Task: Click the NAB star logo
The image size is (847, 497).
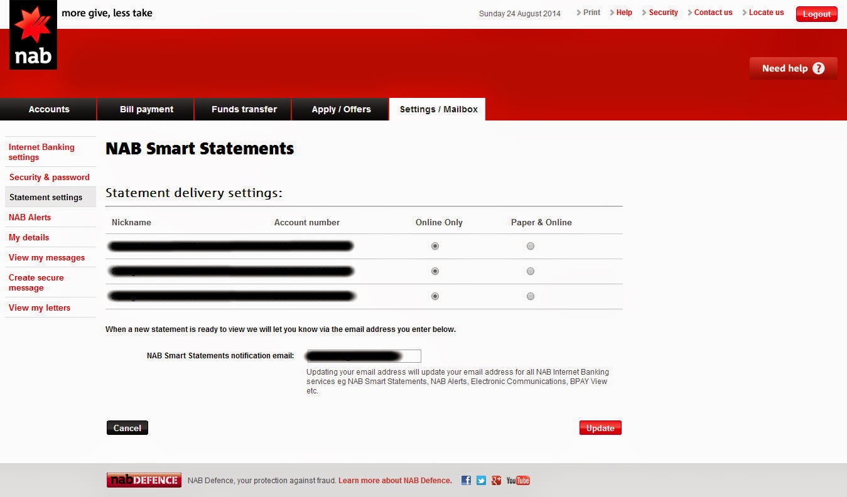Action: (x=33, y=35)
